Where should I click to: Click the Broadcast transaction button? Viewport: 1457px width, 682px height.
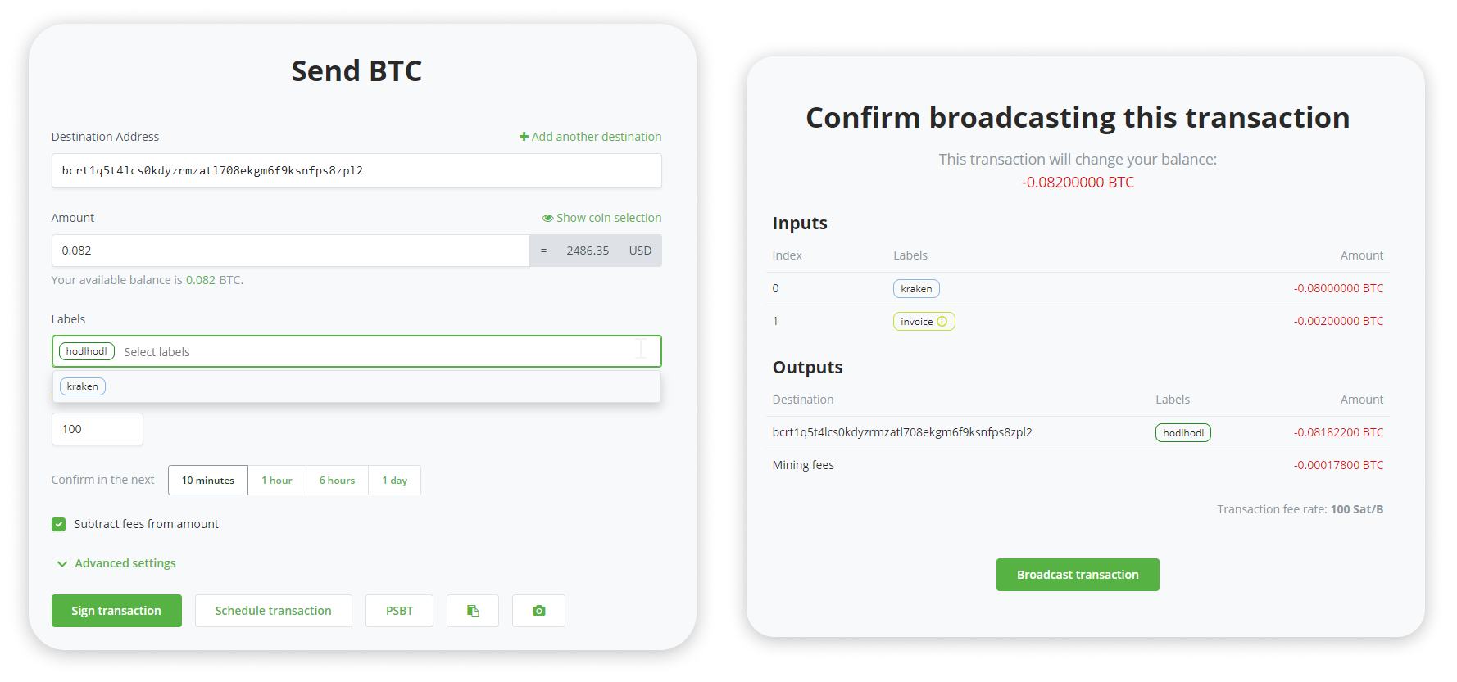click(1078, 575)
